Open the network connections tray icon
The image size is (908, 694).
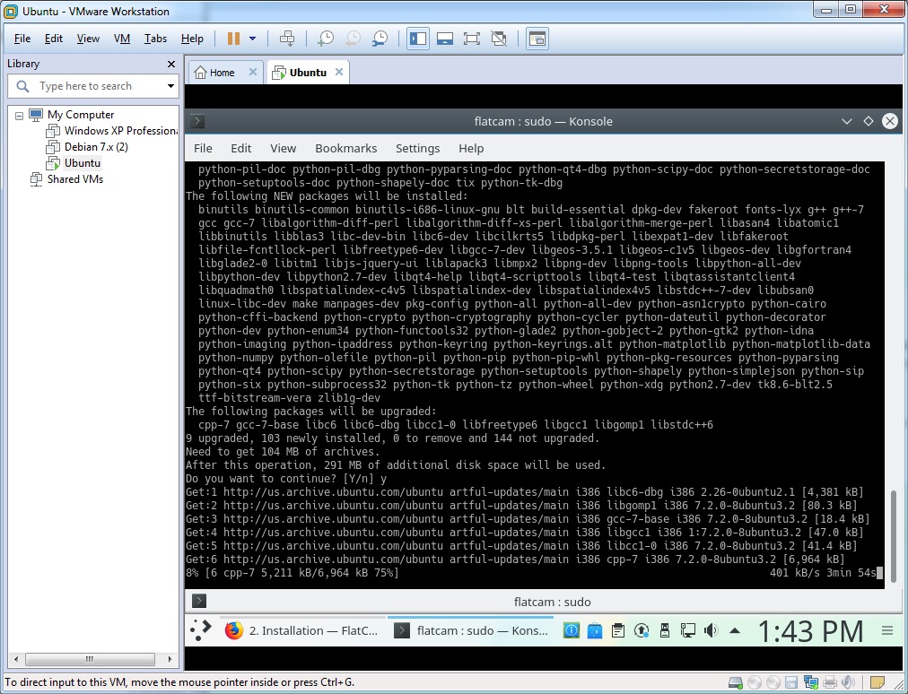687,630
